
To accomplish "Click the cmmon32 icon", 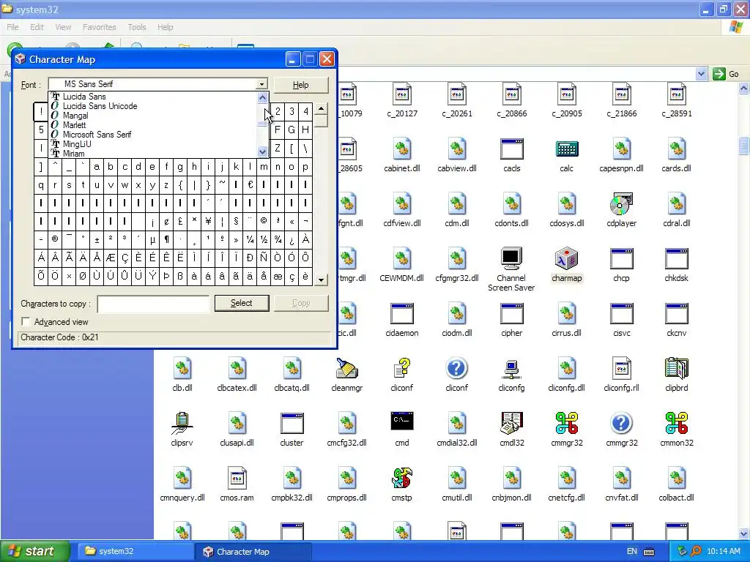I will click(676, 424).
